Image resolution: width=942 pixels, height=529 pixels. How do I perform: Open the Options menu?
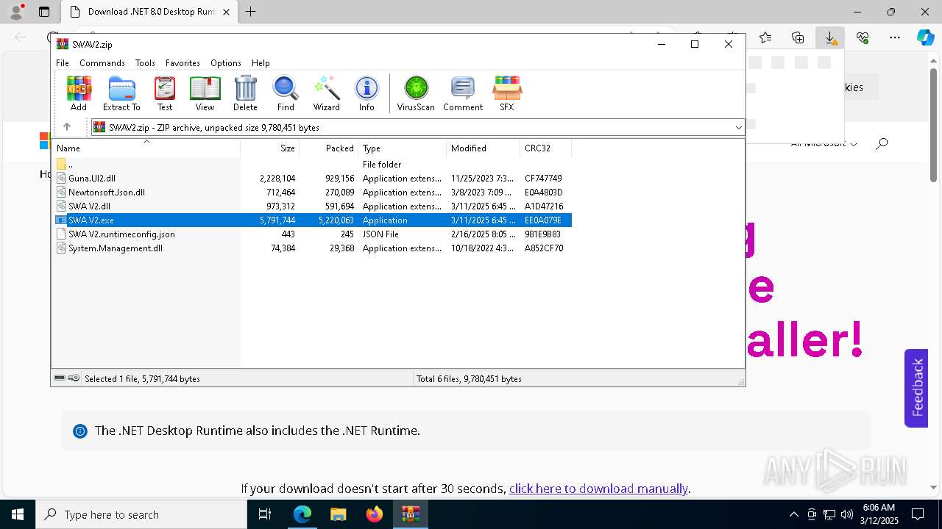[x=226, y=63]
